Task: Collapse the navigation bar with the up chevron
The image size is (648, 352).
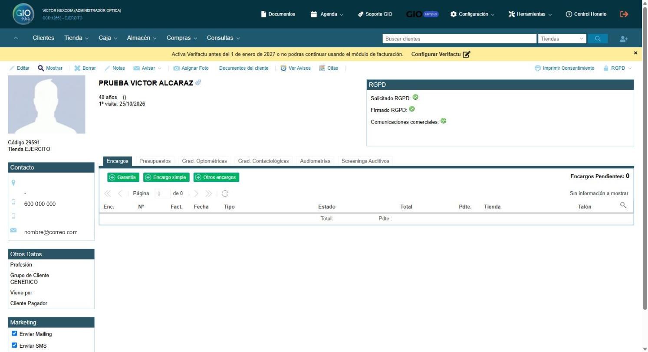Action: pyautogui.click(x=16, y=38)
